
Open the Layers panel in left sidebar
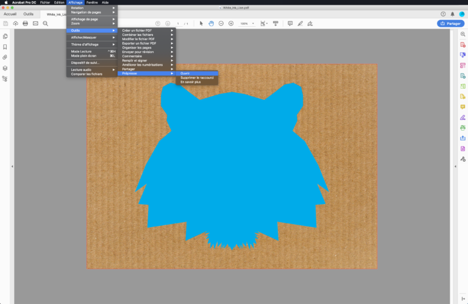(x=5, y=68)
